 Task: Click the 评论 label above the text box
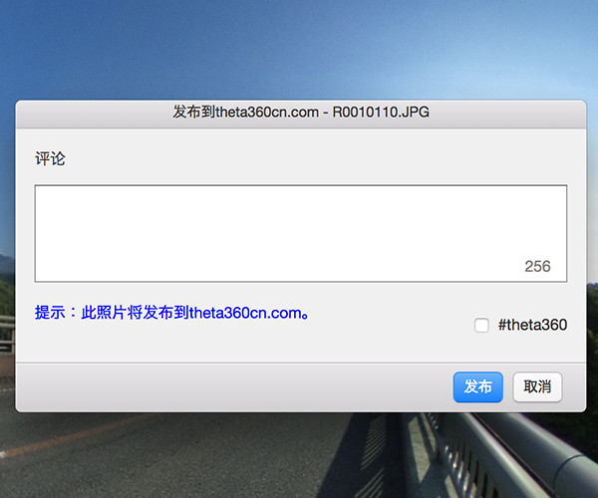coord(50,158)
